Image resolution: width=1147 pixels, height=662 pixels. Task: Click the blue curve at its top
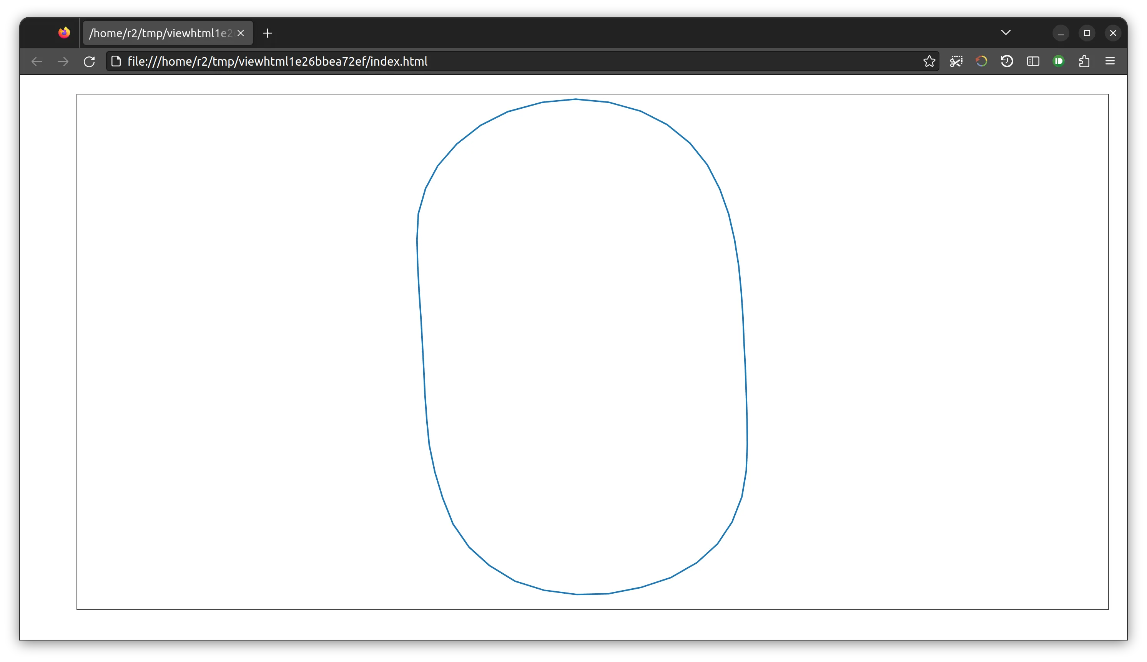pos(576,99)
